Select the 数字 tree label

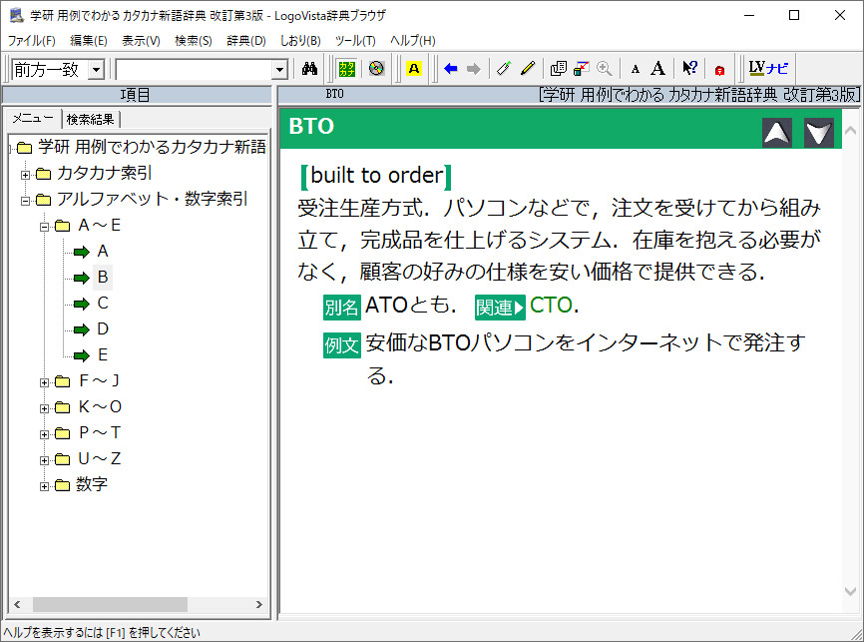coord(92,485)
